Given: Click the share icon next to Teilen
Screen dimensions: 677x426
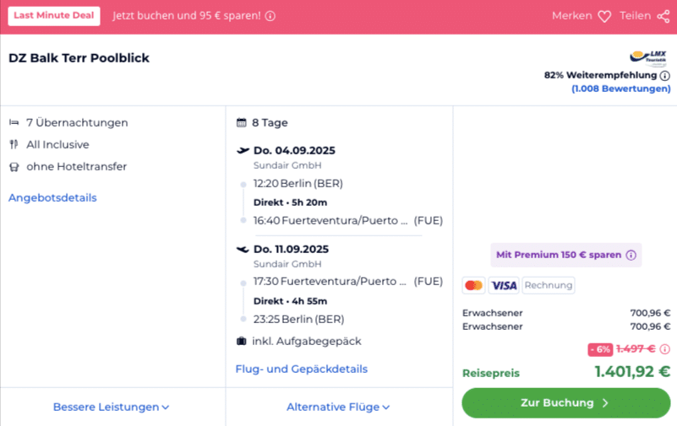Looking at the screenshot, I should coord(663,16).
